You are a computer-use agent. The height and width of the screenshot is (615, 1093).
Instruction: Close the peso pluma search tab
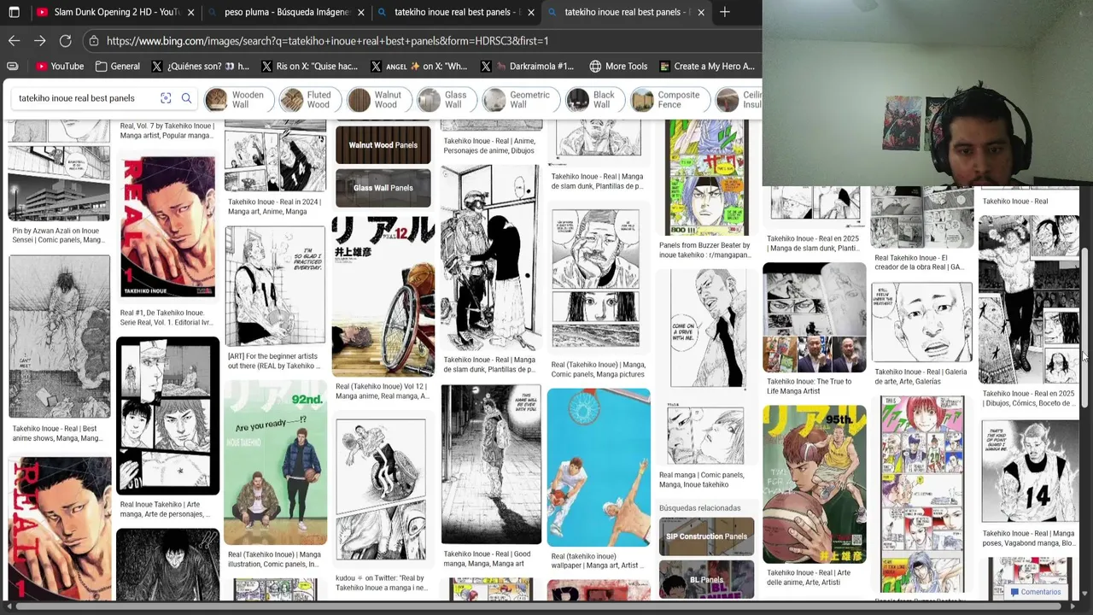click(361, 12)
